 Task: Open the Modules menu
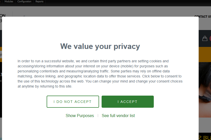pyautogui.click(x=9, y=2)
